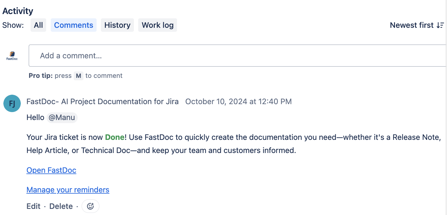Focus the Add a comment field
447x215 pixels.
point(238,56)
